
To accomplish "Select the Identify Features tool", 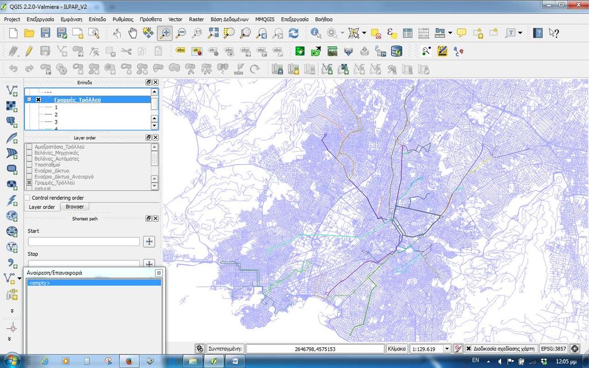I will click(x=316, y=33).
